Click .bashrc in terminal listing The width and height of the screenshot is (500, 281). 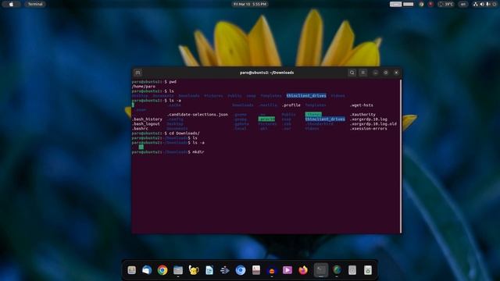[x=140, y=129]
